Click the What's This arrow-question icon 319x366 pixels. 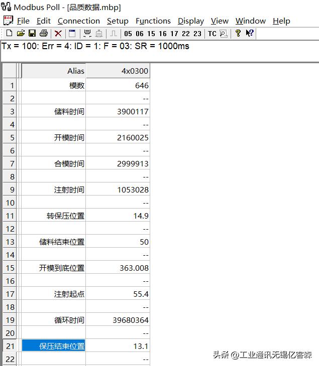coord(250,34)
